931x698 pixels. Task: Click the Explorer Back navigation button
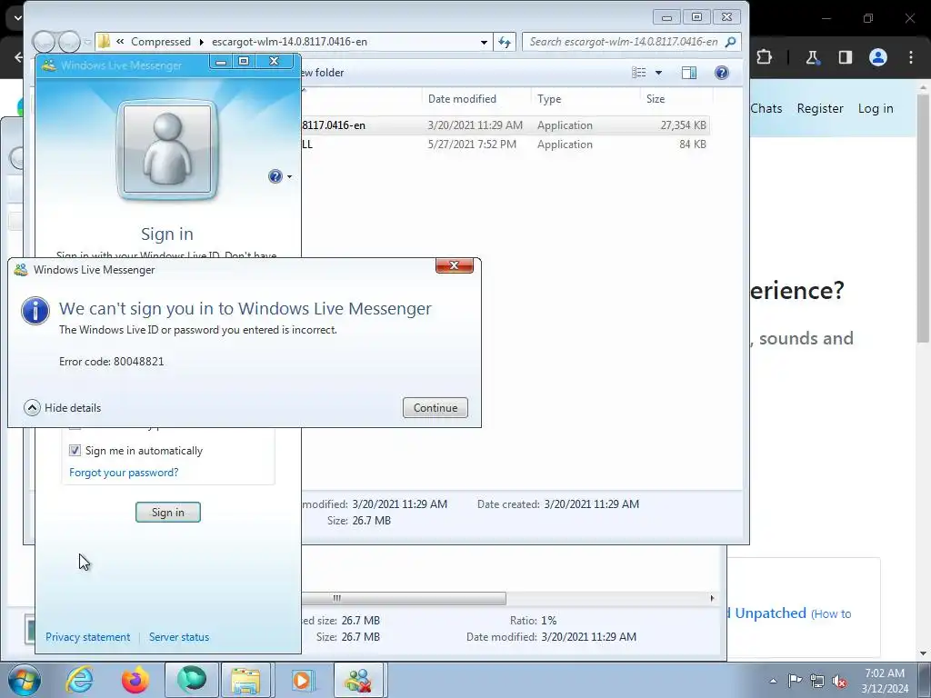click(x=44, y=42)
